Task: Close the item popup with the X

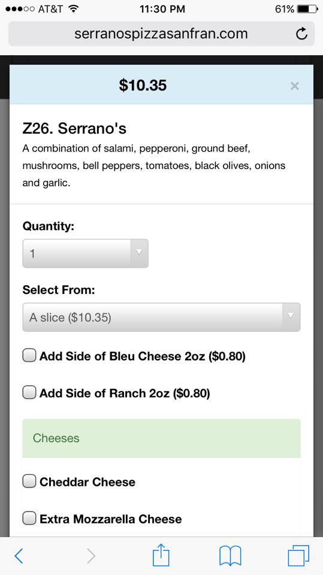Action: coord(294,86)
